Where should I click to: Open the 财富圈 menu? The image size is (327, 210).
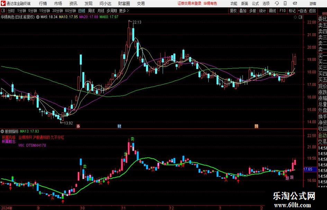point(124,3)
